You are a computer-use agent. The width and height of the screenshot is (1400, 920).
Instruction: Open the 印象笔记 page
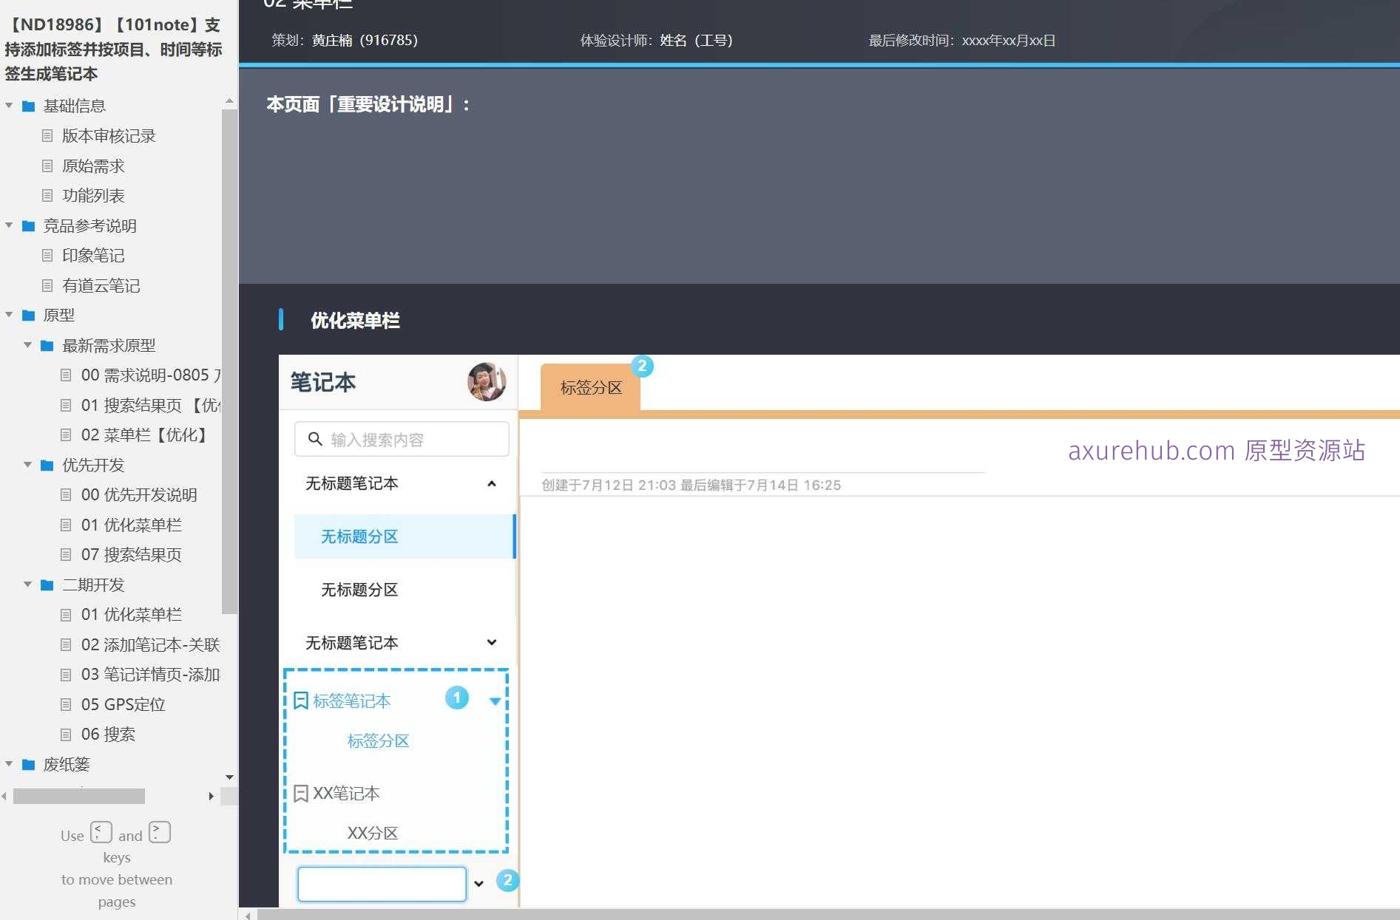(x=93, y=256)
